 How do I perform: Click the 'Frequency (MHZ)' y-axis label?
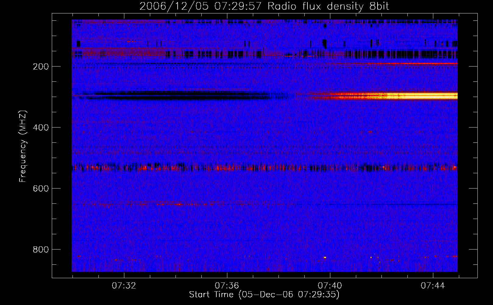23,146
